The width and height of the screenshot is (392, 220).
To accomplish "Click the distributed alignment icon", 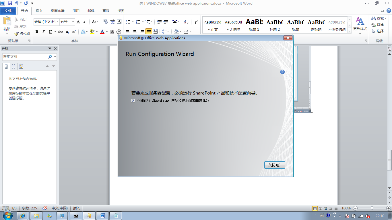I will [x=155, y=32].
